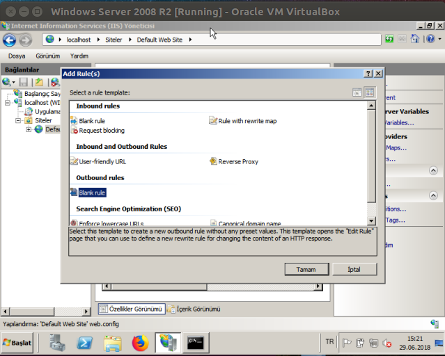Open the IIS help icon

click(x=430, y=39)
